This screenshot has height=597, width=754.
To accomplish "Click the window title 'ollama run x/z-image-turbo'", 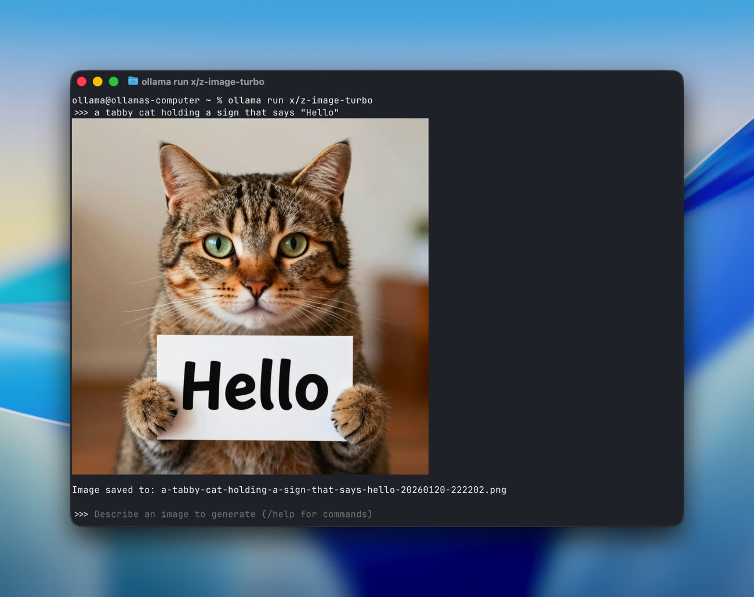I will (x=202, y=82).
